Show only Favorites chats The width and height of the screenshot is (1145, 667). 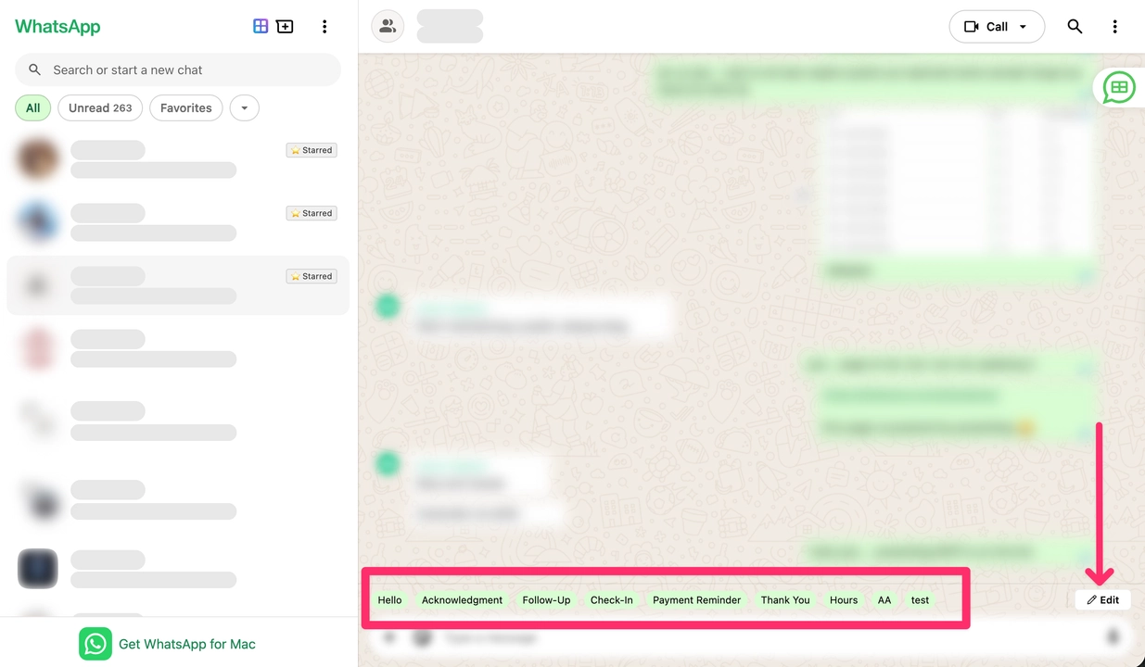coord(185,108)
